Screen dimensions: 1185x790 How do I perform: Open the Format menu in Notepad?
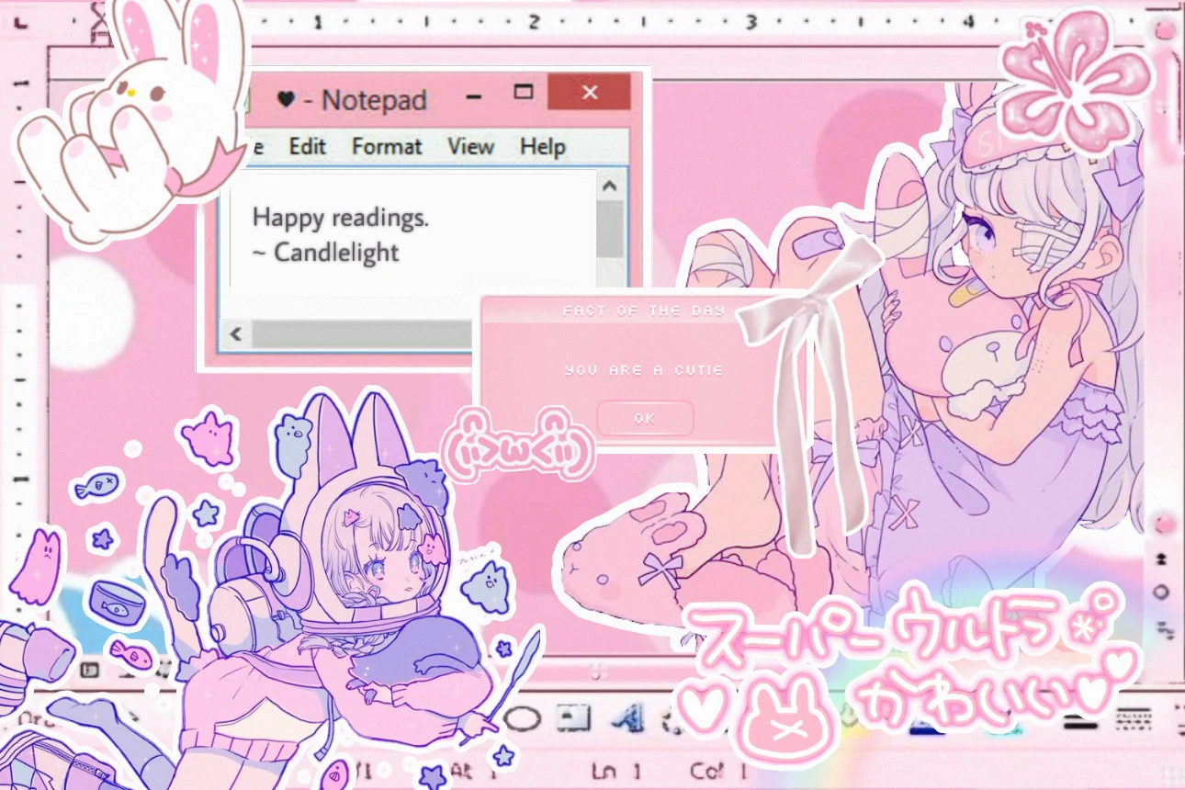(x=387, y=147)
